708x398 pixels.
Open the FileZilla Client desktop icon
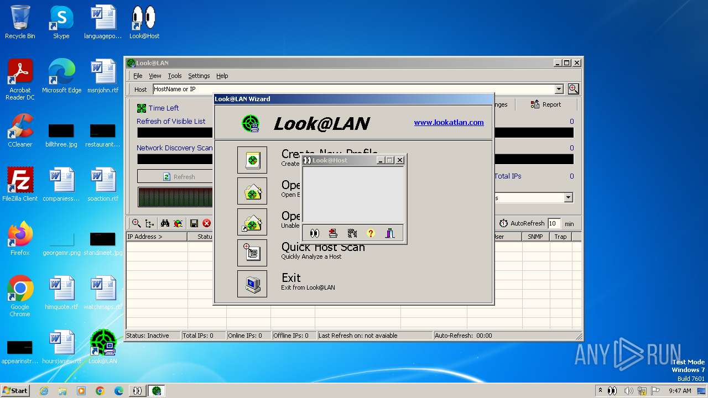20,185
